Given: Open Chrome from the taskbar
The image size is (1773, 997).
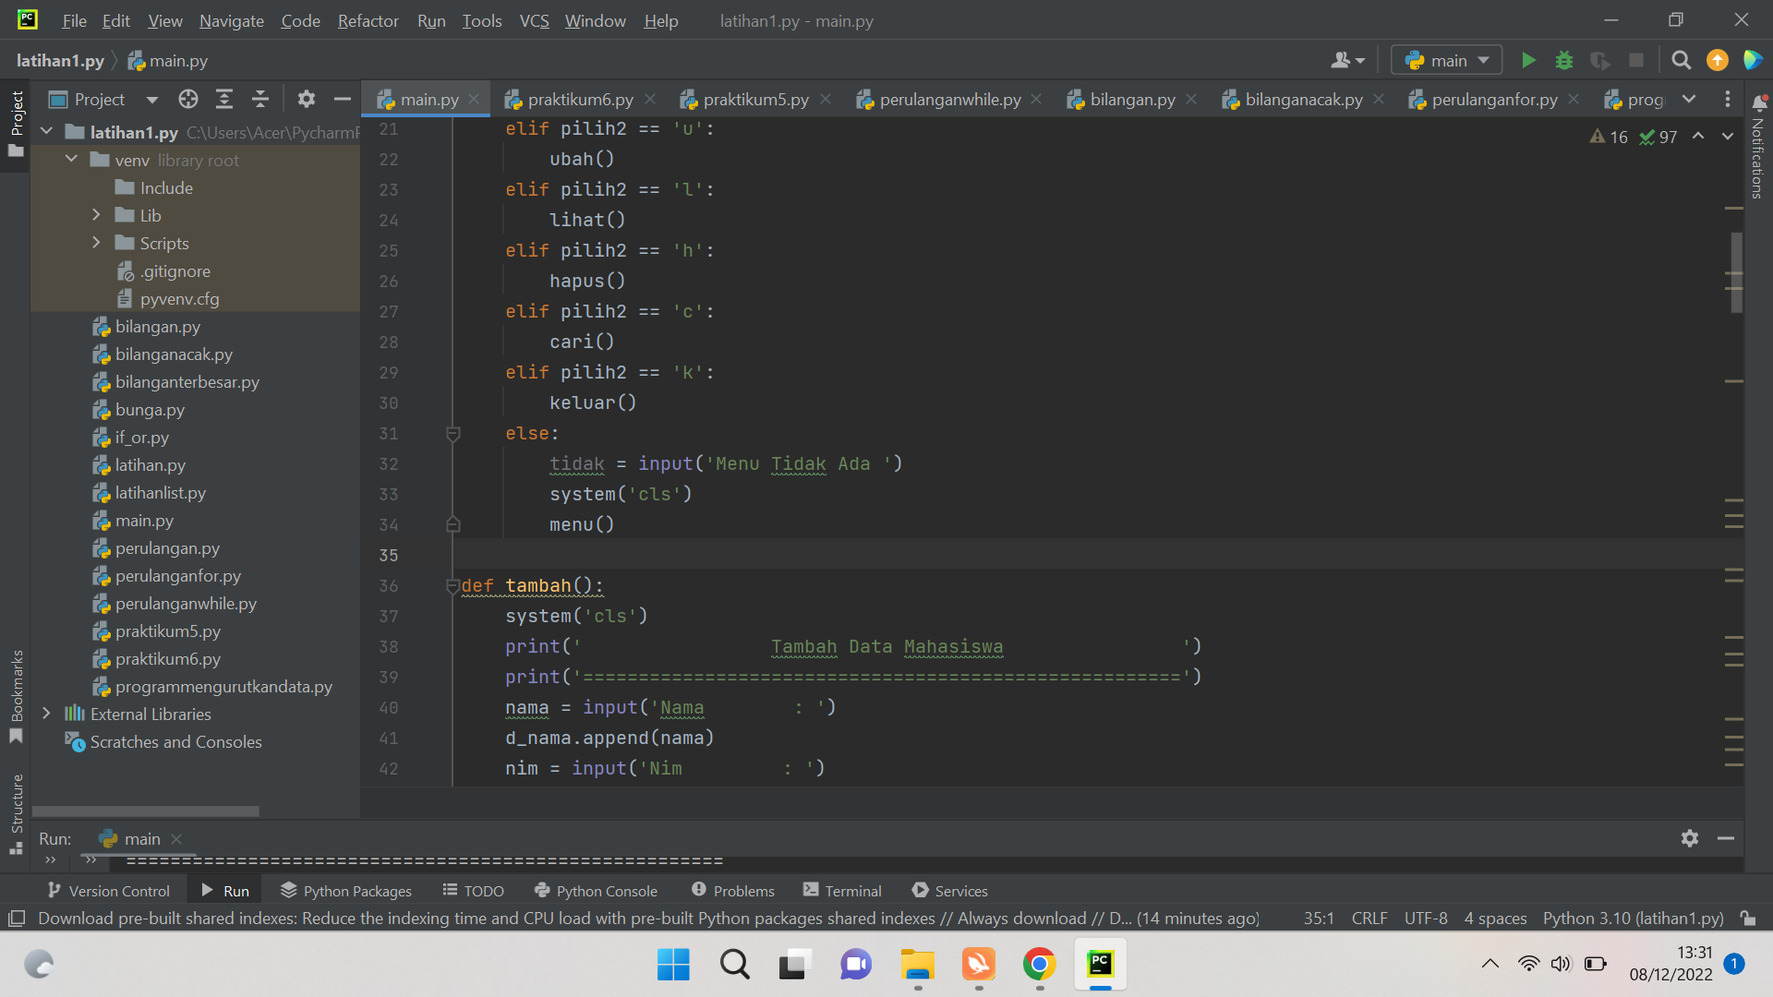Looking at the screenshot, I should (x=1039, y=964).
